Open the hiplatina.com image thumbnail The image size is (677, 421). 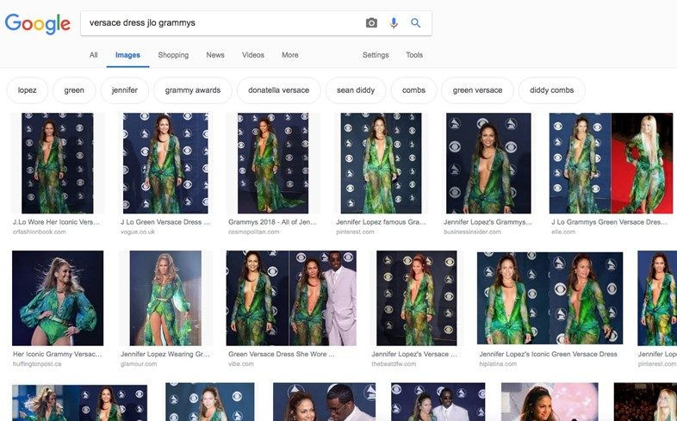(550, 298)
